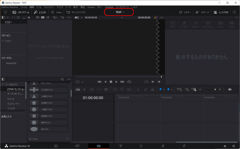
Task: Select the Selection mode arrow tool
Action: 84,90
